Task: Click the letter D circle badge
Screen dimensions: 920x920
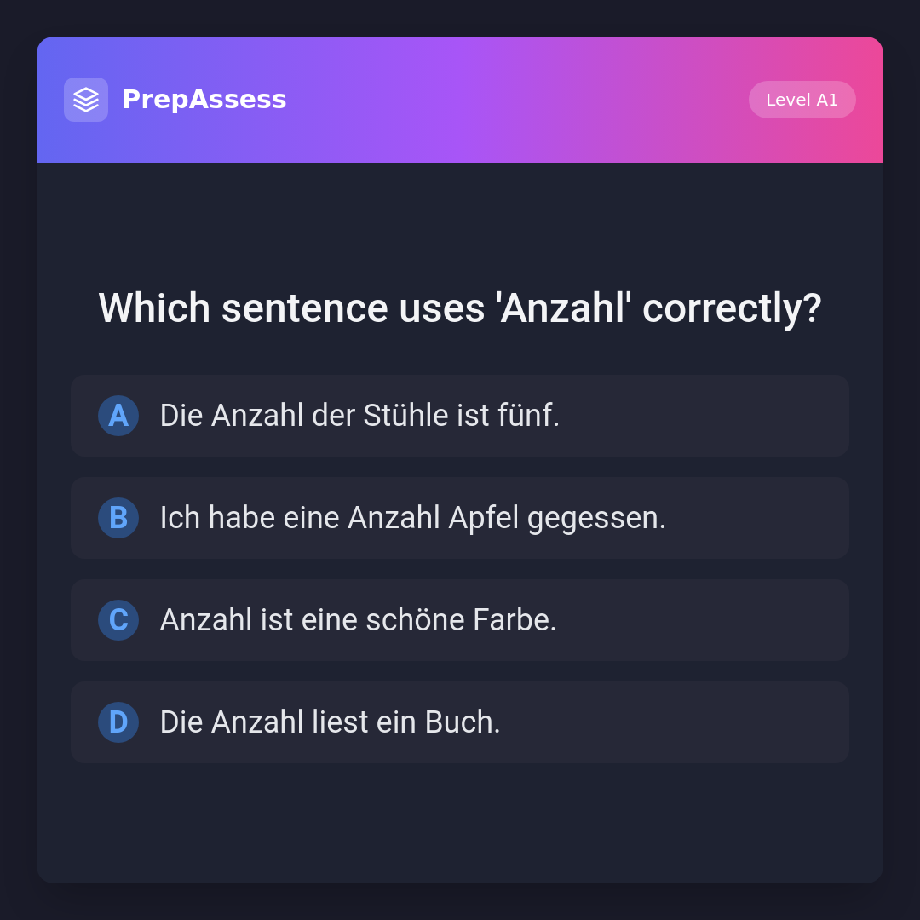Action: coord(118,722)
